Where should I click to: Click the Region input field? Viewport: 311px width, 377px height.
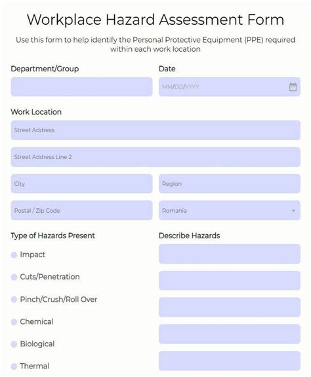coord(230,184)
